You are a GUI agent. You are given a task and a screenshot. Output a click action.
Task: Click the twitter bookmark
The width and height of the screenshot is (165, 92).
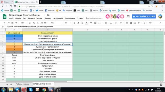pyautogui.click(x=40, y=10)
